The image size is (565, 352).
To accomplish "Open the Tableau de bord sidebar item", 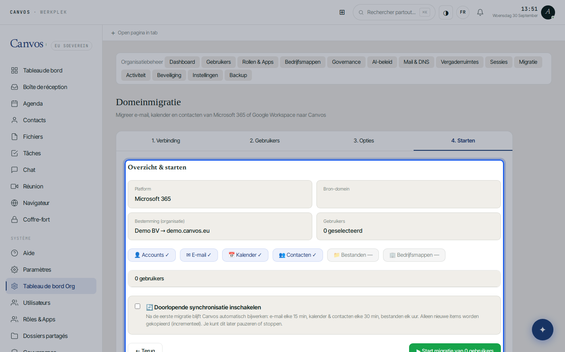I will tap(51, 70).
